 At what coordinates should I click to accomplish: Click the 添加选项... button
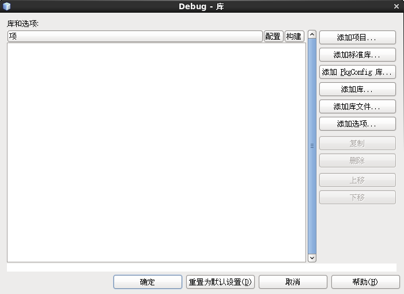pos(357,124)
